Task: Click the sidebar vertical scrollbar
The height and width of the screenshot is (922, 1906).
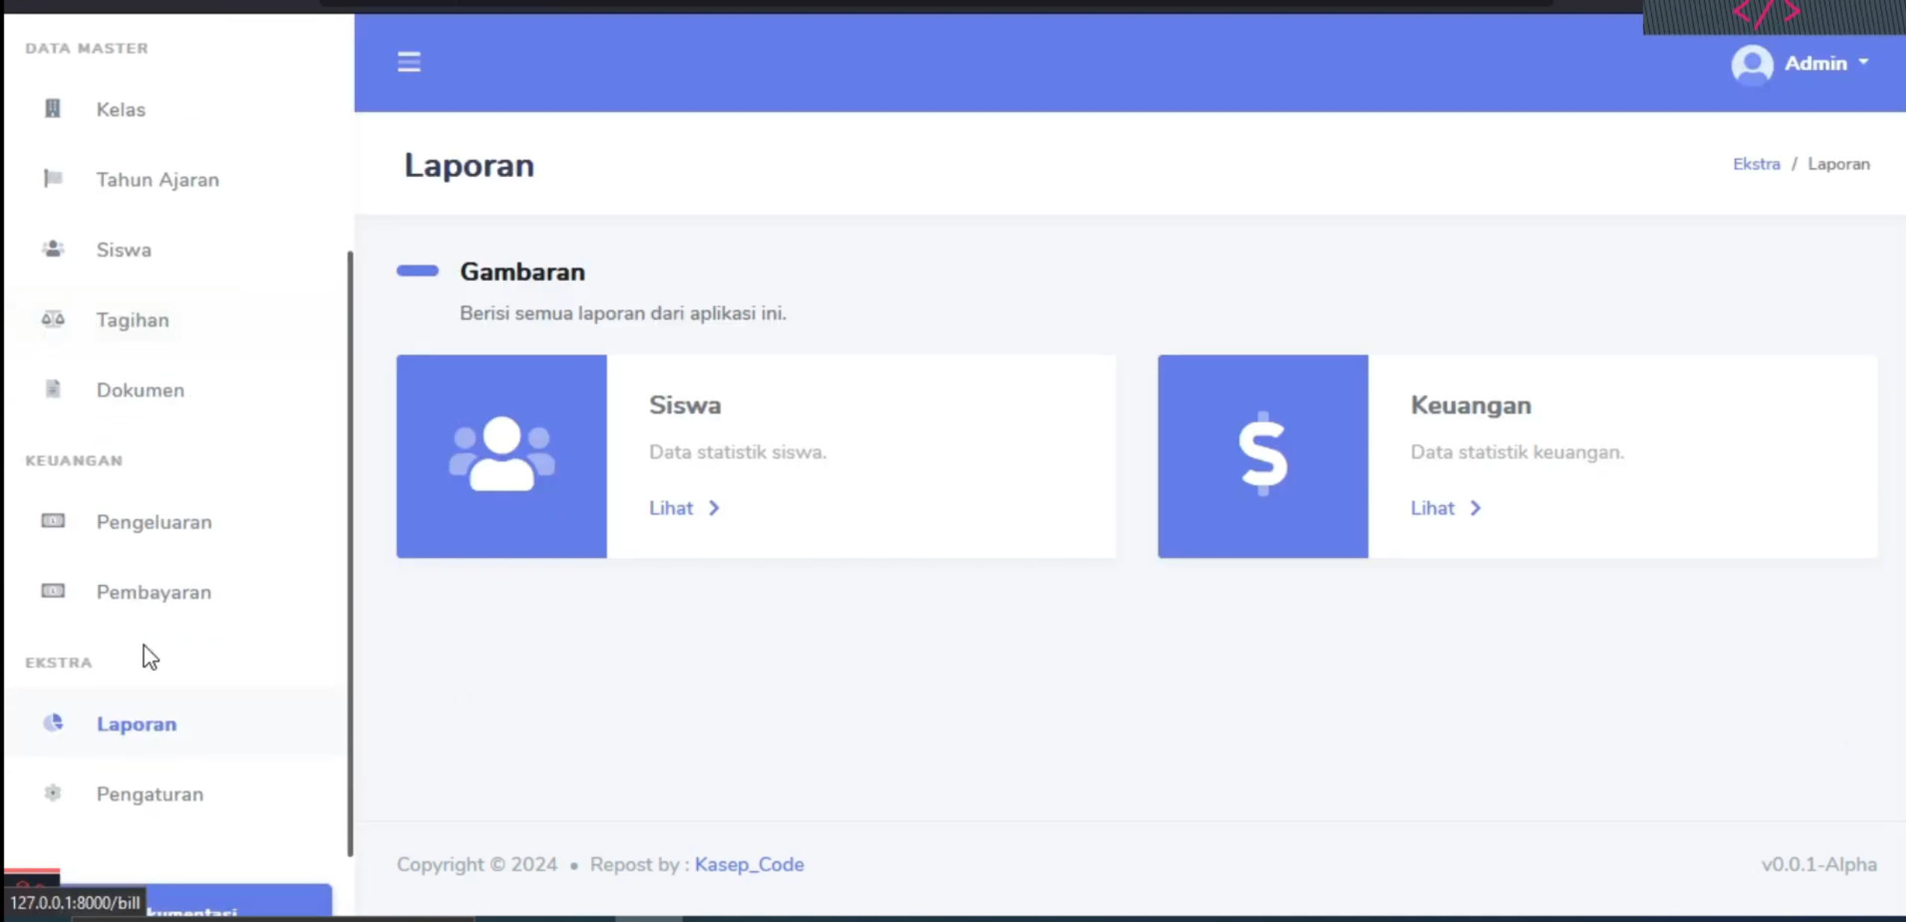Action: [350, 553]
